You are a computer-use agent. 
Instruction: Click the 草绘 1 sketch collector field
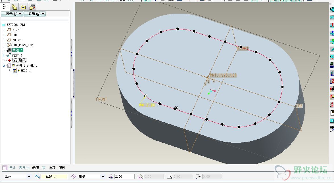[x=54, y=176]
